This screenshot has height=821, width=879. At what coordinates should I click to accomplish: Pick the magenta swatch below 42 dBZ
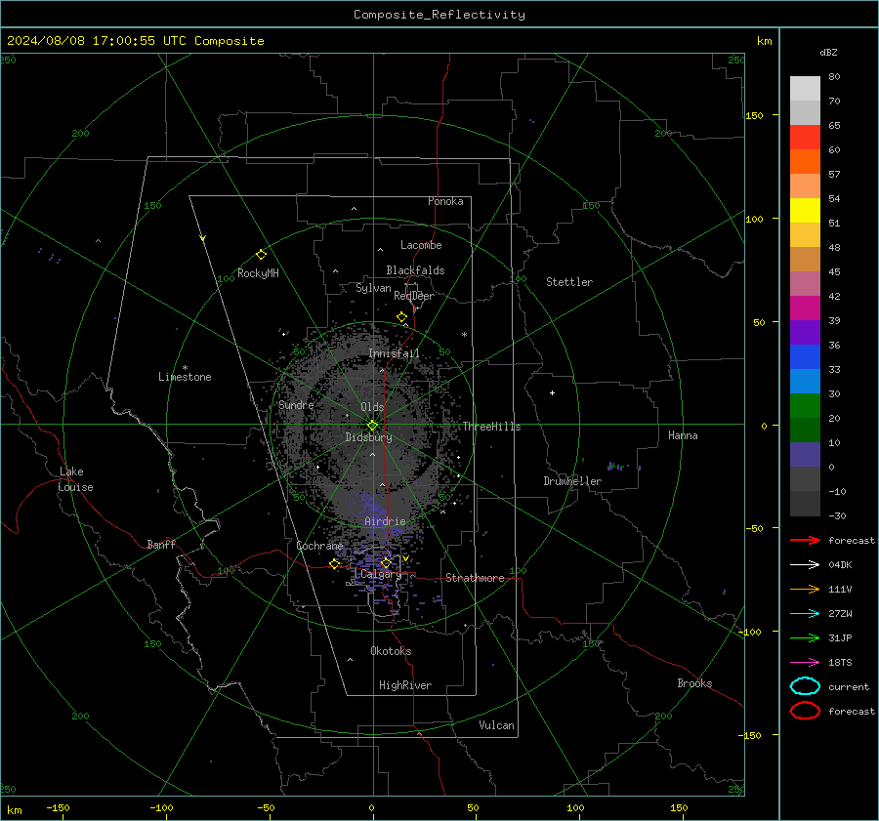[805, 308]
